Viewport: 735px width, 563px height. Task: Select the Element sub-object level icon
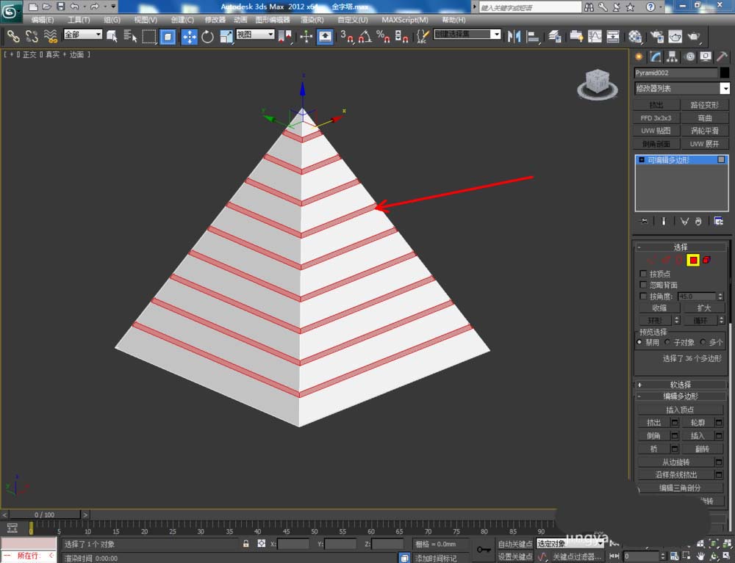coord(706,260)
